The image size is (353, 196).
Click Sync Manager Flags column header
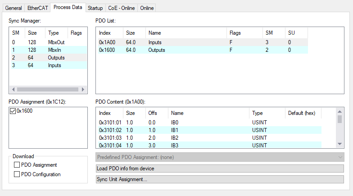(x=77, y=33)
